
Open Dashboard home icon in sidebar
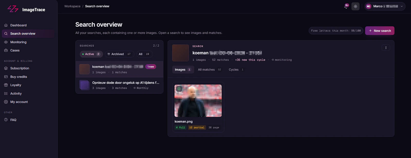point(6,25)
